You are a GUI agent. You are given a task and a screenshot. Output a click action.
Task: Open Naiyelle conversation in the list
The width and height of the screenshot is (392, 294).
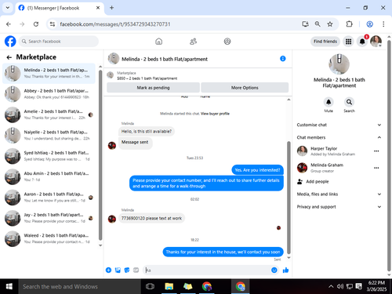coord(49,135)
